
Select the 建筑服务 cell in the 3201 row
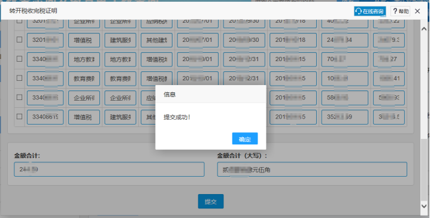coord(120,40)
